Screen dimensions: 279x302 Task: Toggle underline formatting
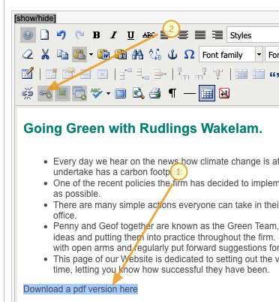pos(130,35)
